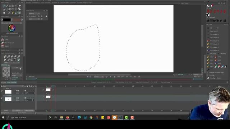Select the freehand stroke drawing tool
This screenshot has width=230, height=129.
click(4, 6)
